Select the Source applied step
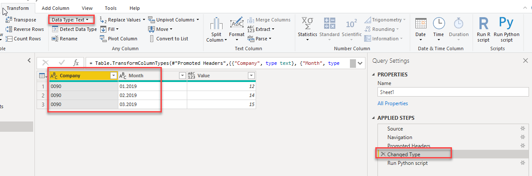This screenshot has height=176, width=532. coord(395,129)
